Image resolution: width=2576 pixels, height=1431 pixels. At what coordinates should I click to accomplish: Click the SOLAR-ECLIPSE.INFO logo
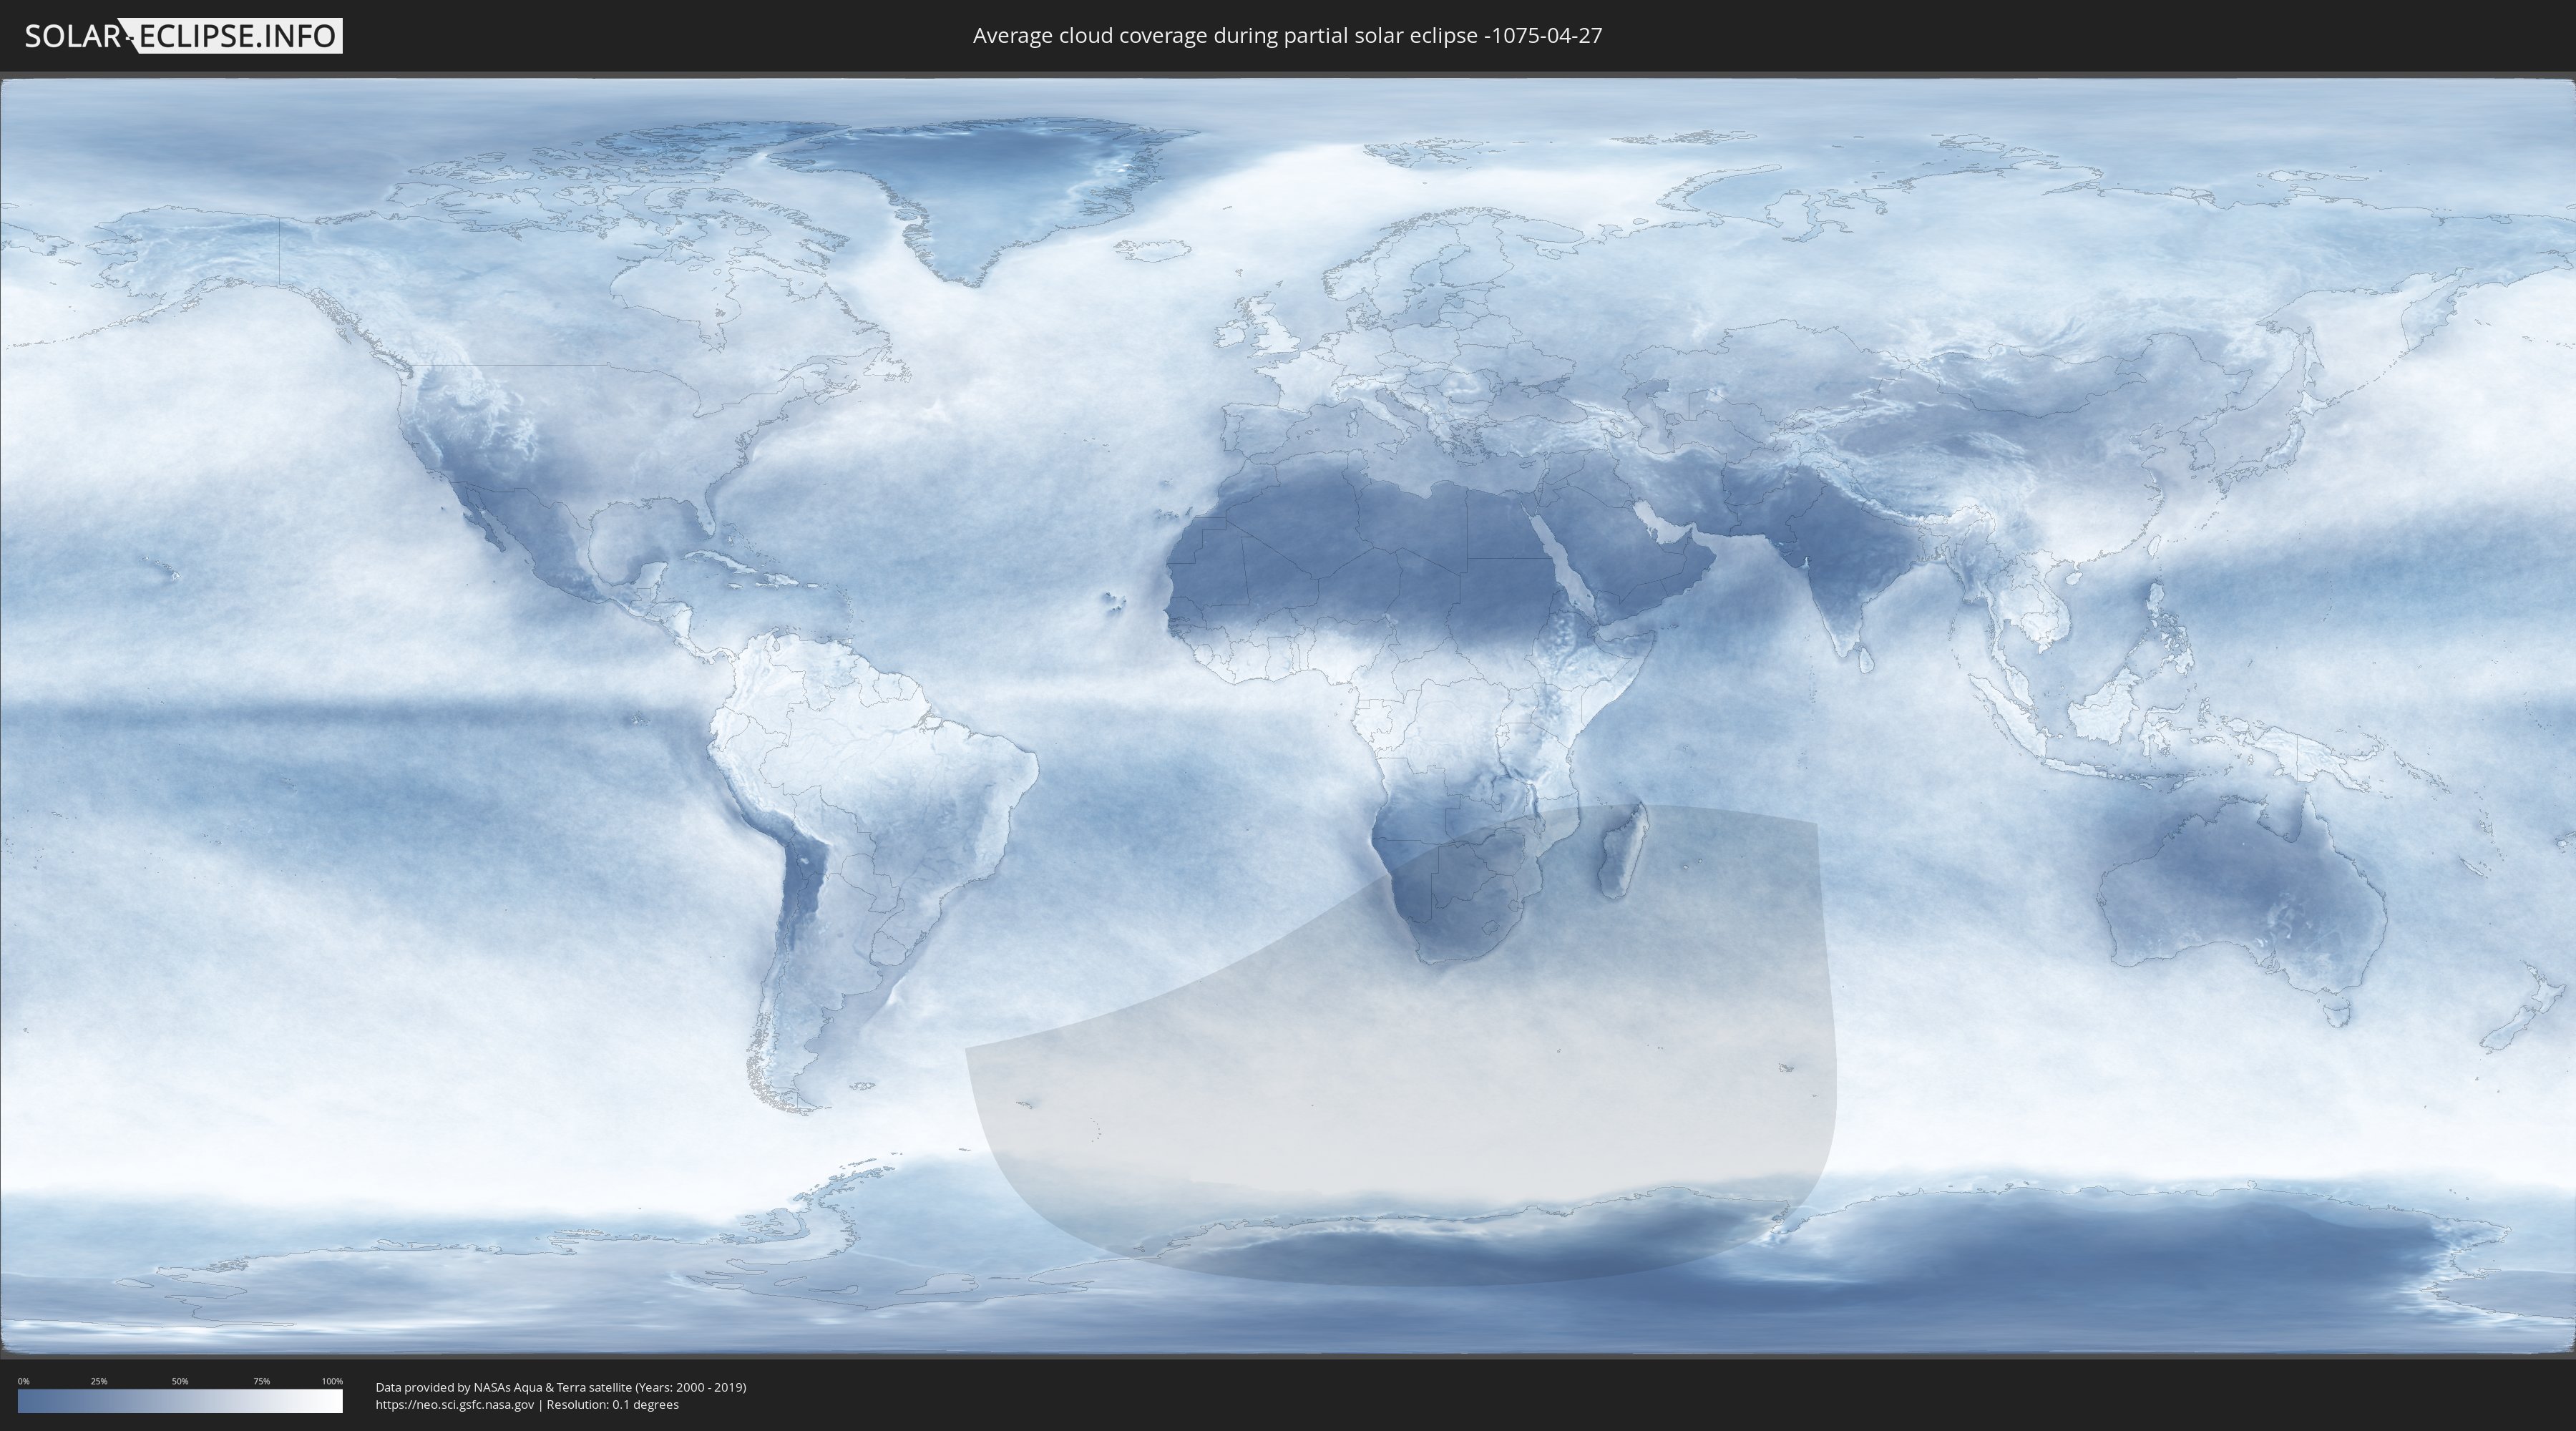[x=183, y=36]
